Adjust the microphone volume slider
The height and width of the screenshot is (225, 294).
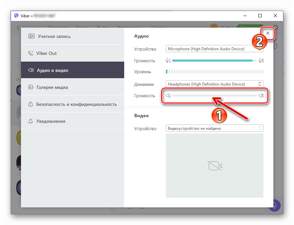click(x=214, y=61)
